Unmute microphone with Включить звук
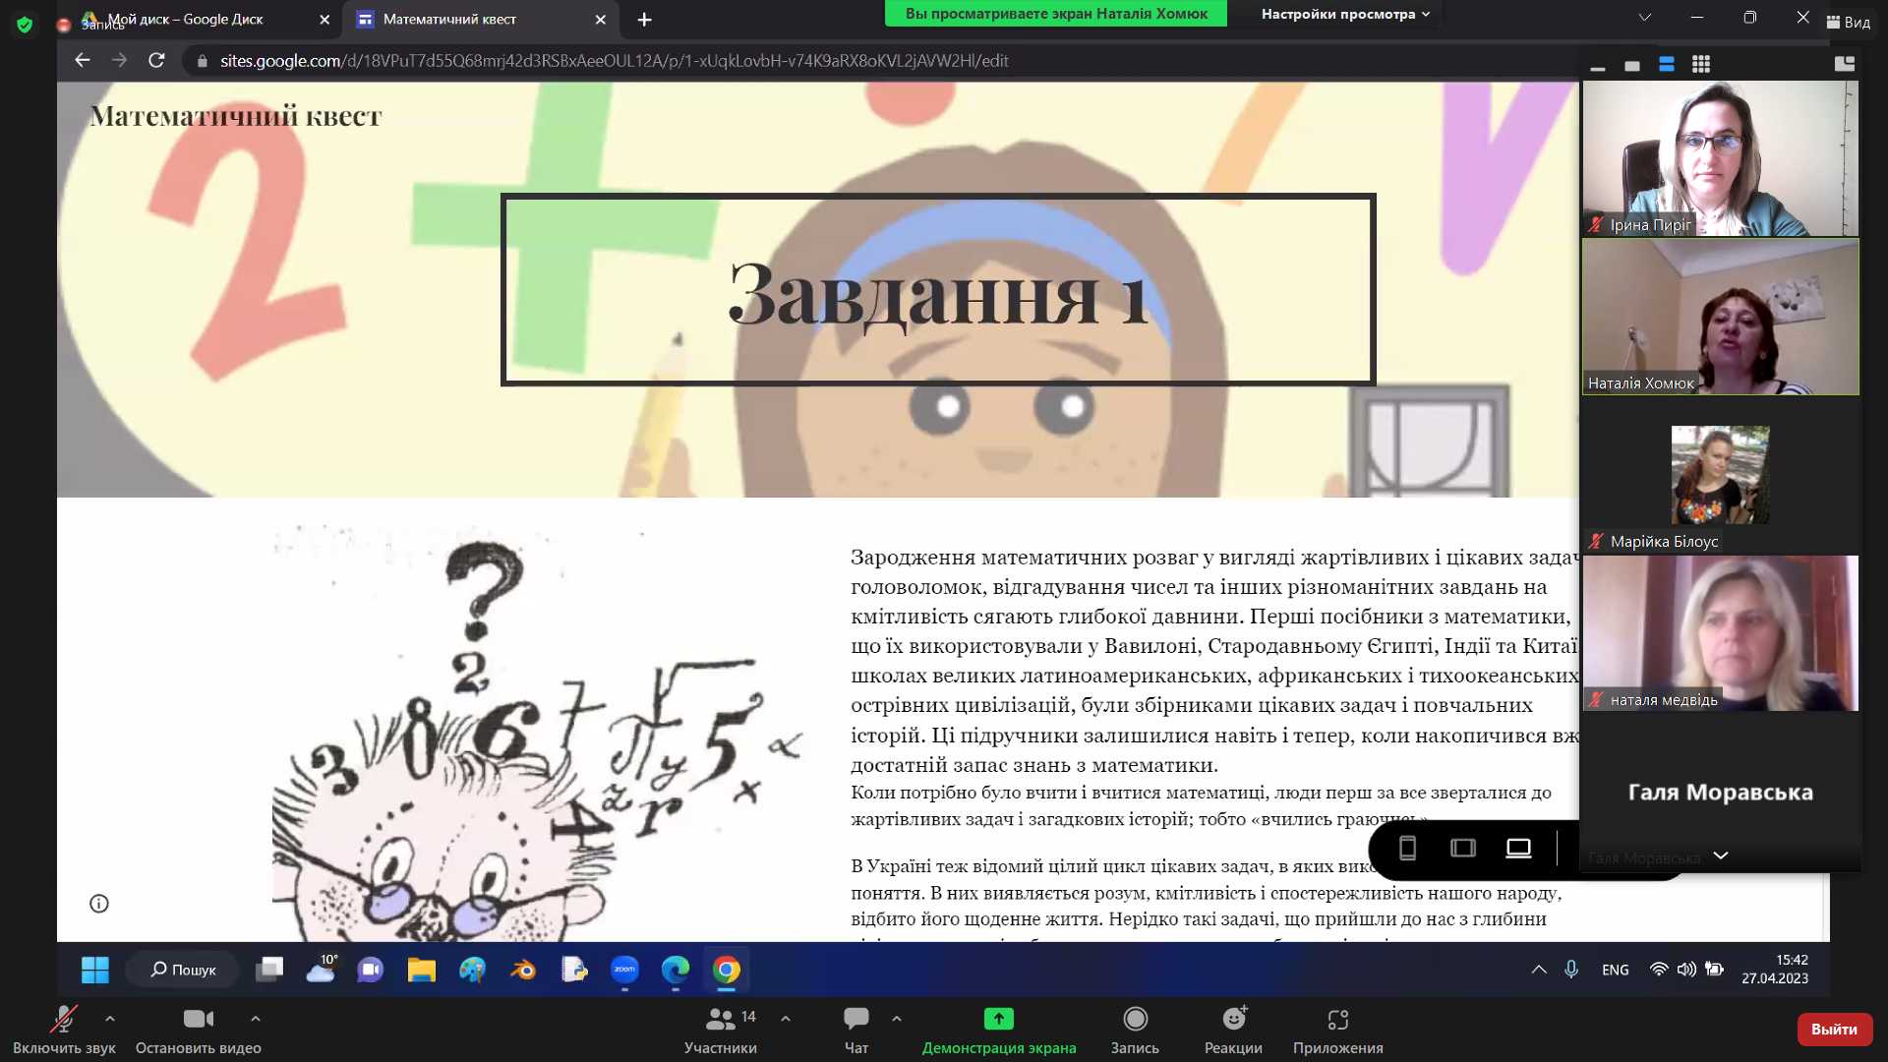1888x1062 pixels. [64, 1019]
